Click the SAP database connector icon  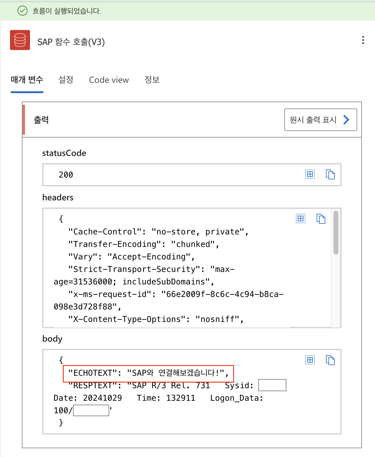(x=20, y=40)
